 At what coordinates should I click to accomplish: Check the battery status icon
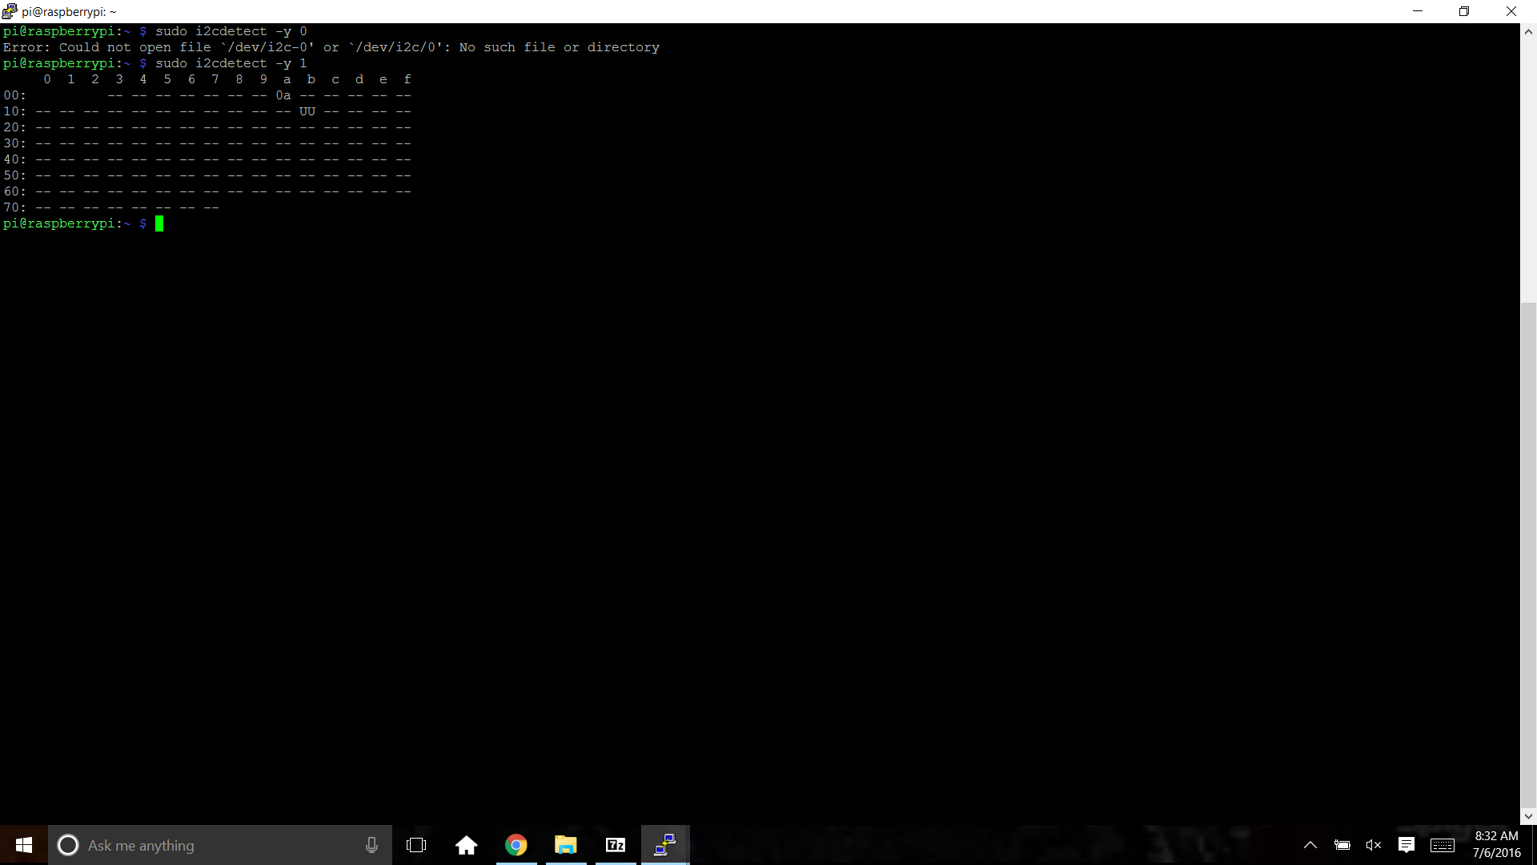point(1342,845)
